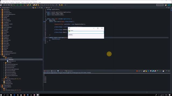
Task: Expand the AlarmClock project
Action: tap(1, 10)
